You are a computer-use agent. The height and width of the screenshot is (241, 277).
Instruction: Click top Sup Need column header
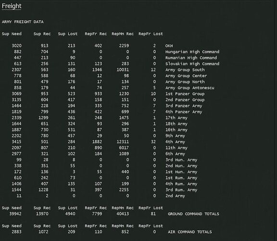pyautogui.click(x=12, y=34)
